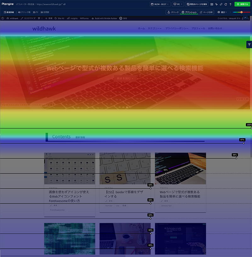The image size is (252, 257).
Task: Click the WordPress logo in the admin bar
Action: pos(3,18)
